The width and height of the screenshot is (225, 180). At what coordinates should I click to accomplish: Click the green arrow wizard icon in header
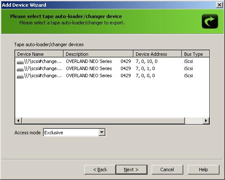click(210, 21)
